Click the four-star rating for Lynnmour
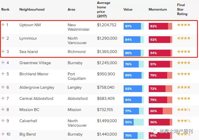199x140 pixels. coord(184,38)
